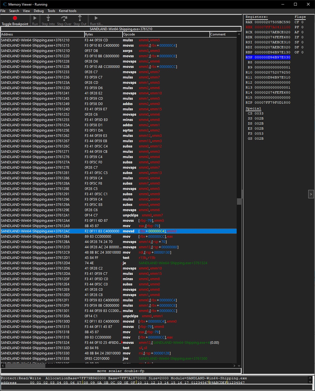Open the Search menu
This screenshot has height=391, width=315.
click(x=14, y=11)
